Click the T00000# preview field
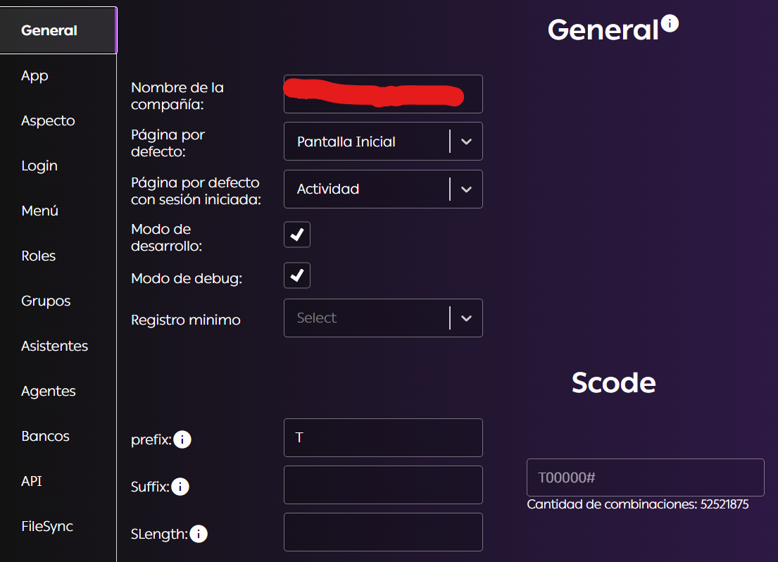The image size is (778, 562). coord(645,477)
